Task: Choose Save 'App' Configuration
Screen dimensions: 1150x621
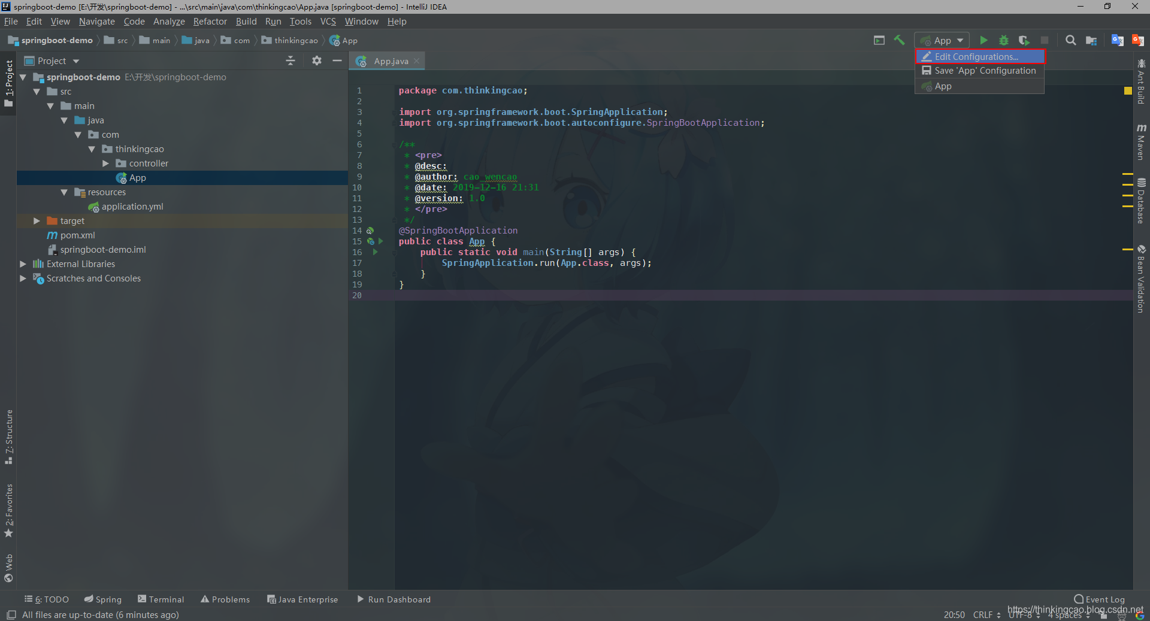Action: (980, 71)
